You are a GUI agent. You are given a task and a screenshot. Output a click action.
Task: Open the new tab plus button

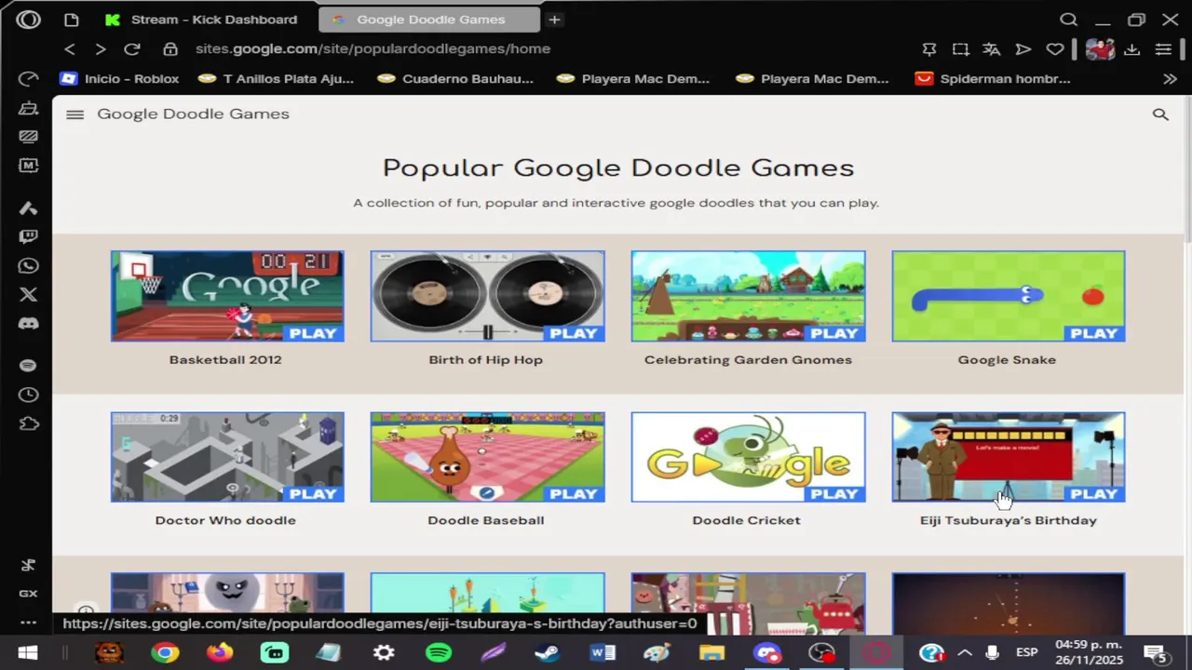[x=554, y=20]
